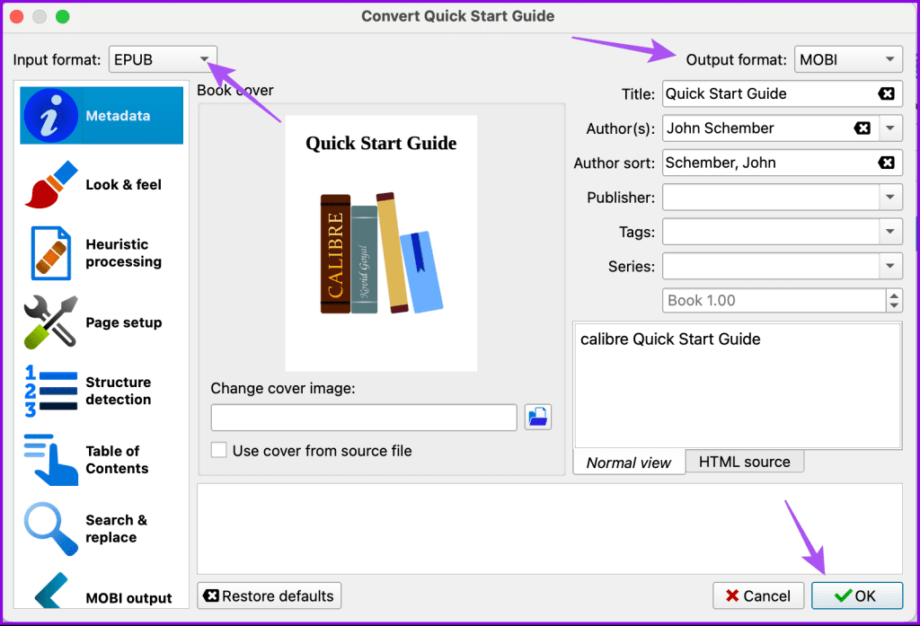Select Table of Contents settings
920x626 pixels.
tap(101, 459)
